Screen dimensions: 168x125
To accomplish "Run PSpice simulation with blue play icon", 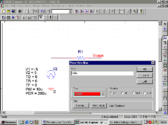I will [13, 18].
